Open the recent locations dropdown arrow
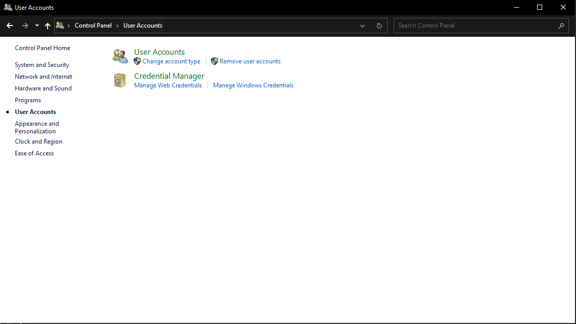 (x=37, y=26)
